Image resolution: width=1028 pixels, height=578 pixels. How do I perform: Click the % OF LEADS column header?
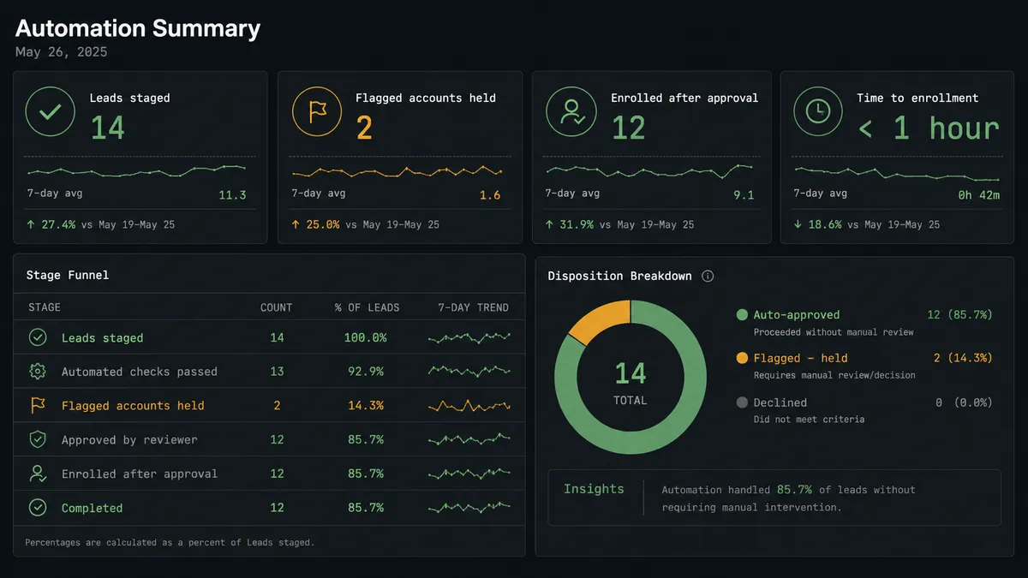click(367, 307)
